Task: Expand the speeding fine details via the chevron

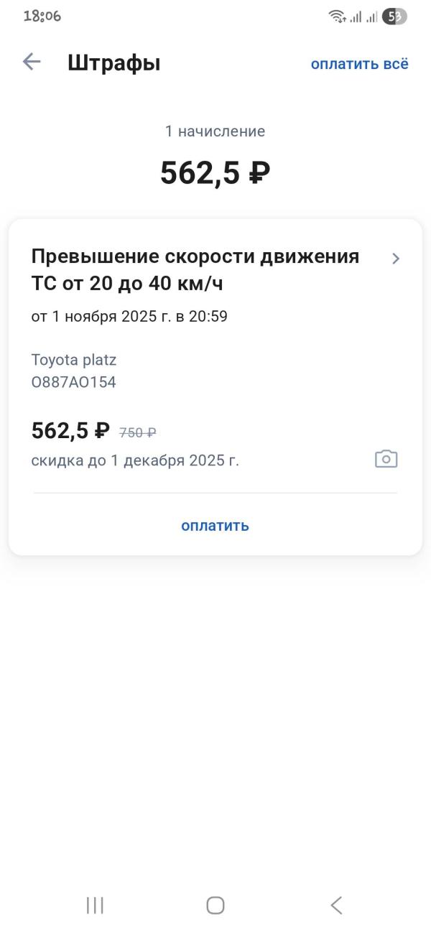Action: click(396, 259)
